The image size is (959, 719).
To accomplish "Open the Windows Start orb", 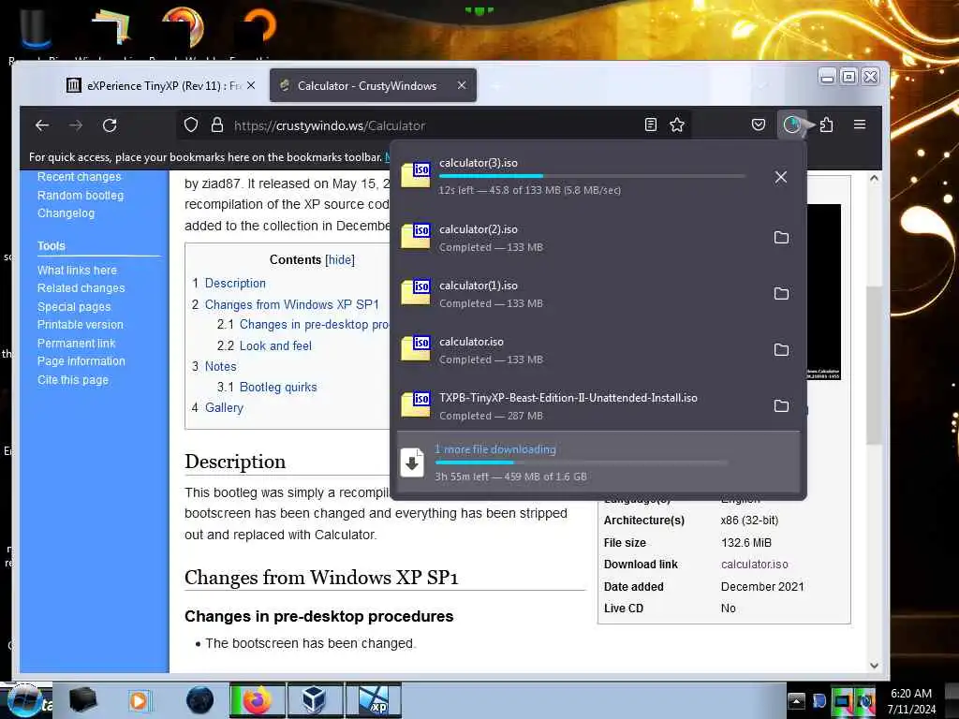I will point(24,702).
